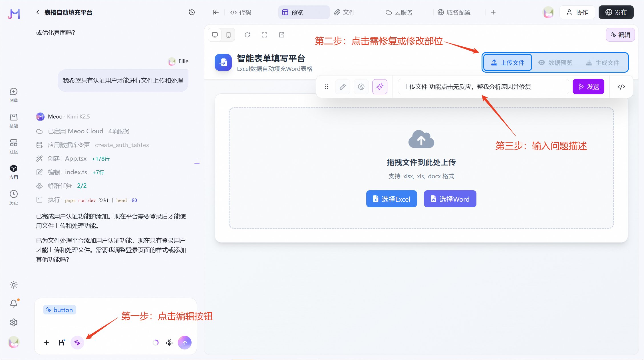644x360 pixels.
Task: Click the button tag chip in chat input
Action: point(60,310)
